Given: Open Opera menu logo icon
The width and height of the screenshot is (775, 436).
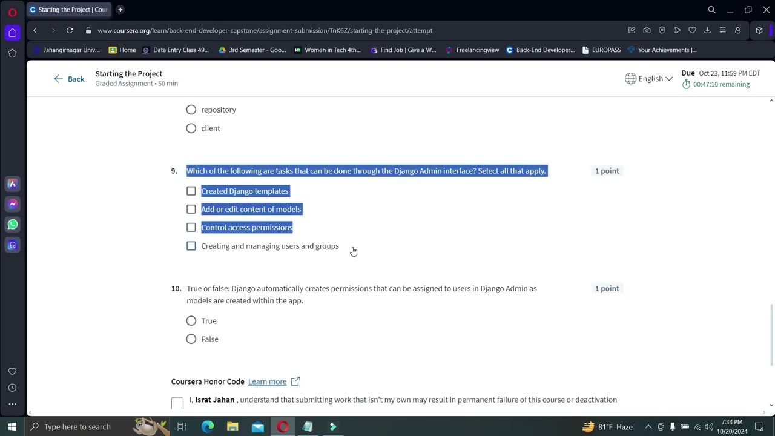Looking at the screenshot, I should pyautogui.click(x=12, y=12).
